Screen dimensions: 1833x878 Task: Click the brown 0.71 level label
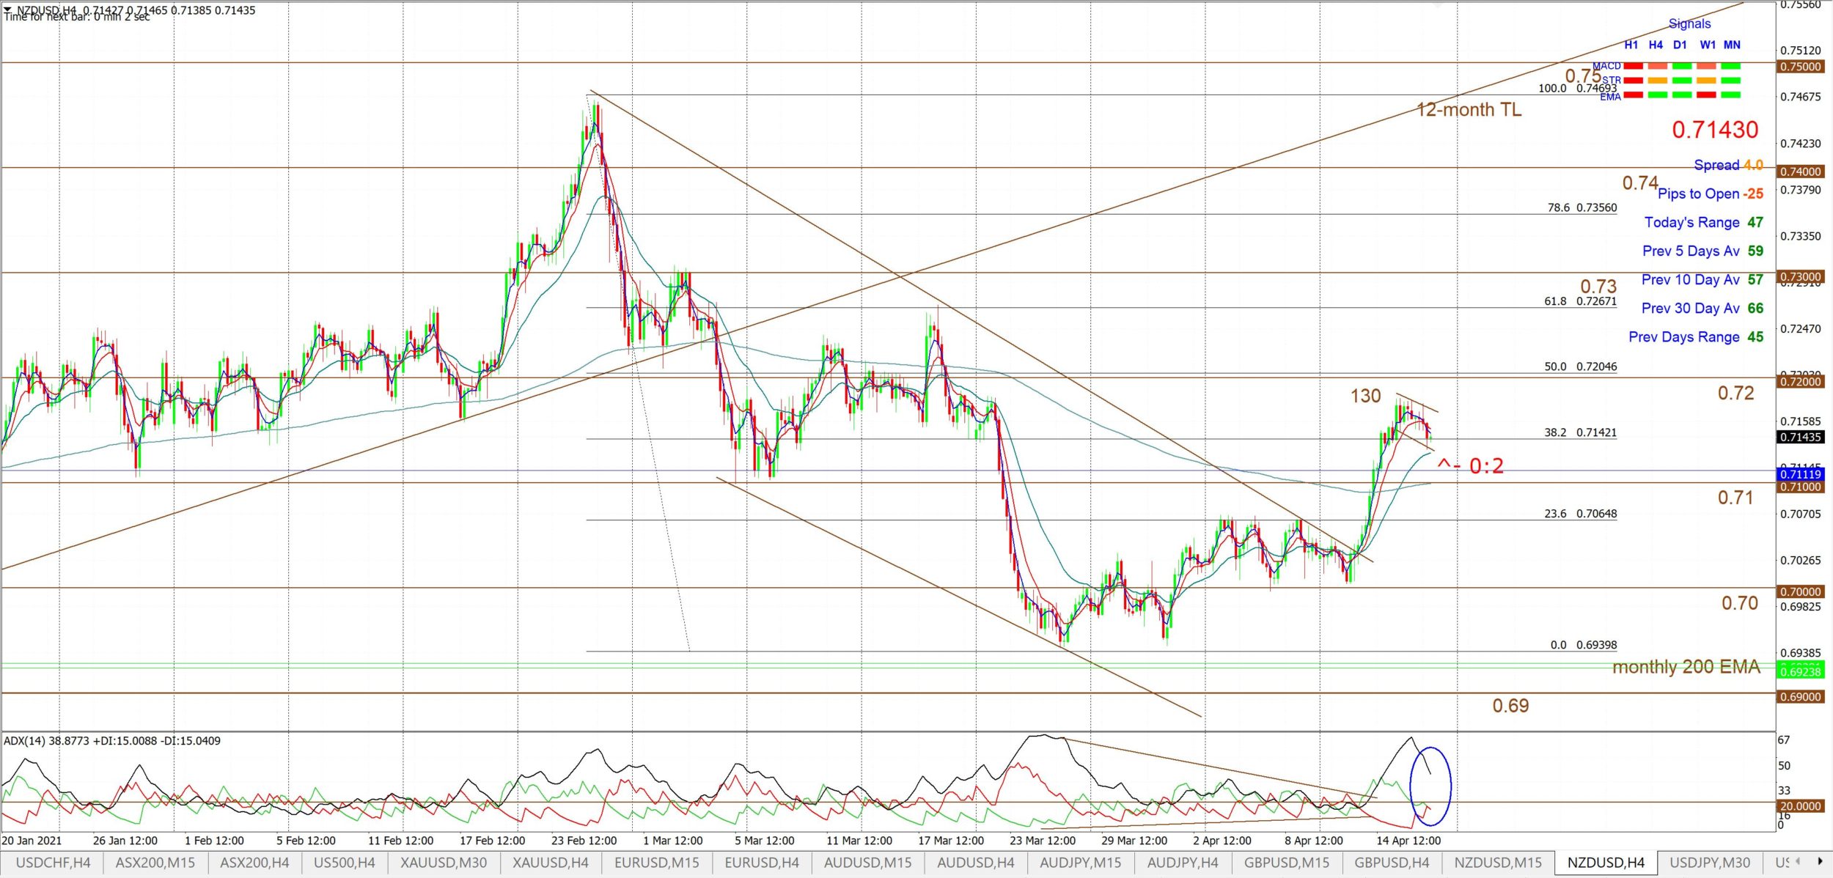click(1735, 498)
